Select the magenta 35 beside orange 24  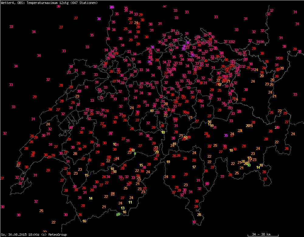(x=226, y=136)
